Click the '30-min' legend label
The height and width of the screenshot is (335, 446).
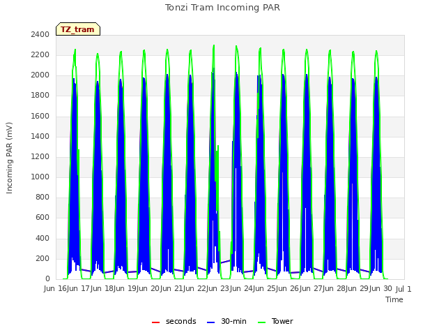[233, 321]
